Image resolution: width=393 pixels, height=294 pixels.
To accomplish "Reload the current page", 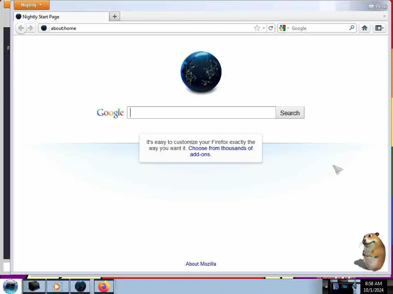I will (271, 28).
